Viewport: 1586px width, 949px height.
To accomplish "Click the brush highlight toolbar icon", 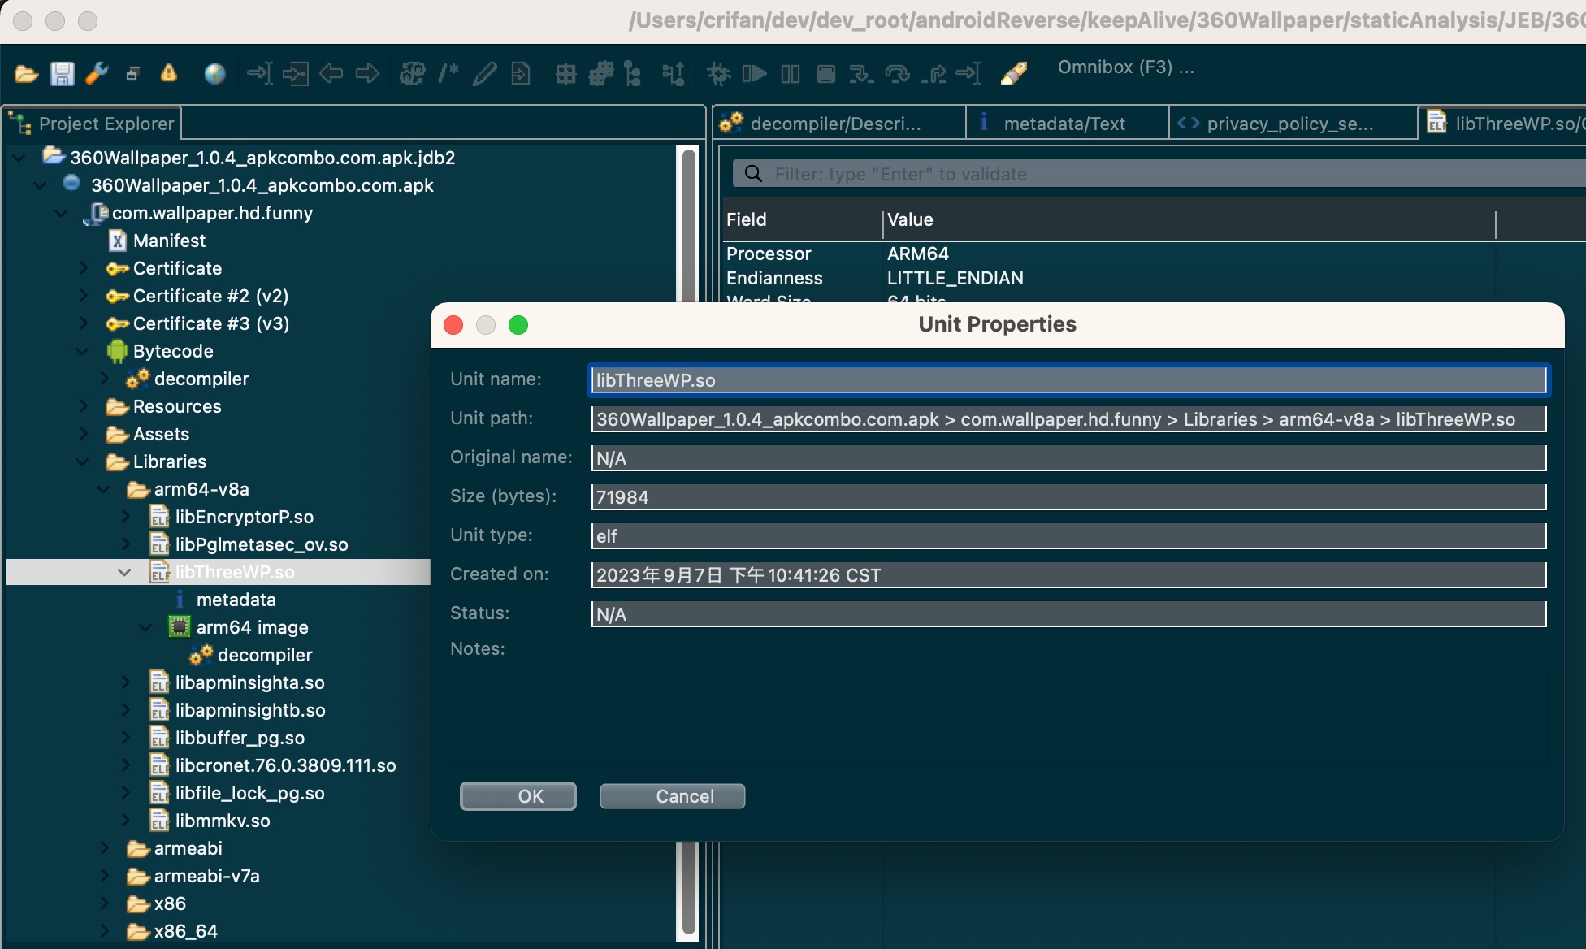I will point(1014,74).
